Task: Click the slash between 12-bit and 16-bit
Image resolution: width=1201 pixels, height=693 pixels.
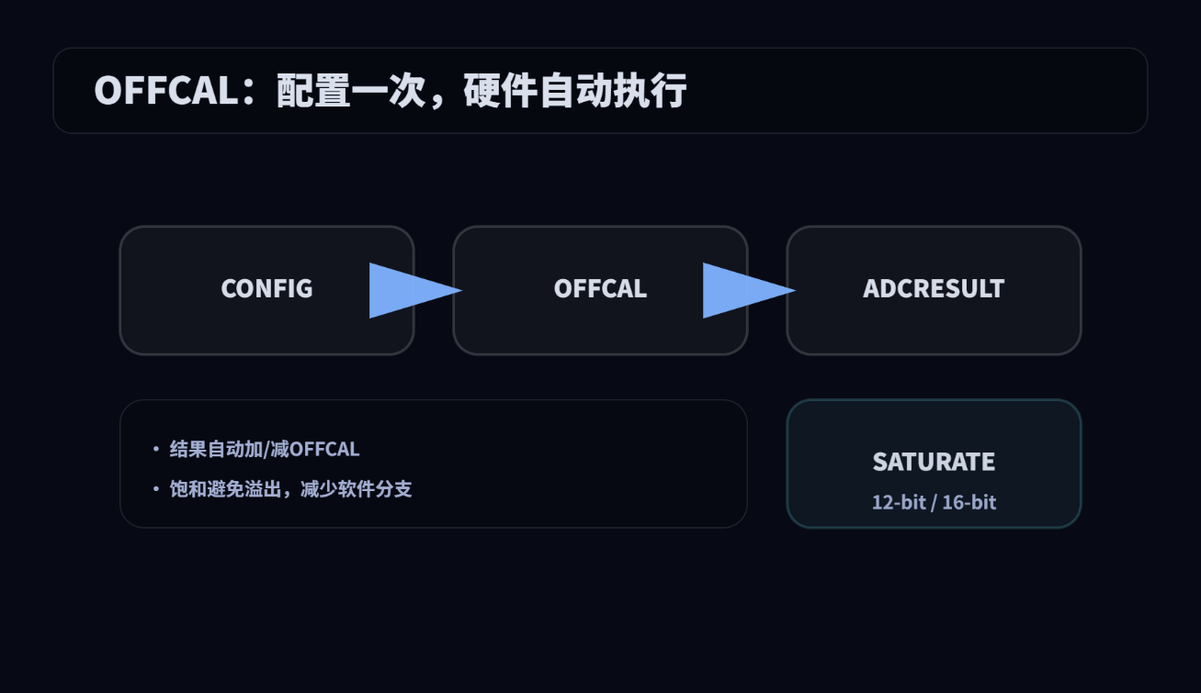Action: [x=934, y=502]
